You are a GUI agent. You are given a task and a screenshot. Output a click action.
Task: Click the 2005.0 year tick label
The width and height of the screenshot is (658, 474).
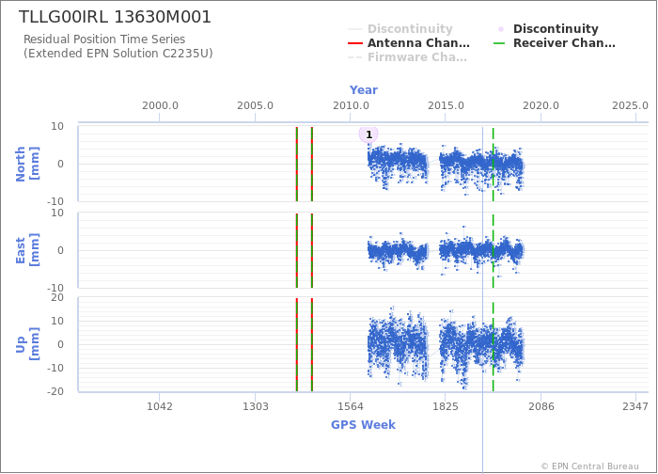(x=255, y=105)
